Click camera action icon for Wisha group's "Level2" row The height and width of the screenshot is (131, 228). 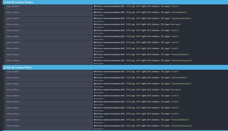tap(95, 102)
